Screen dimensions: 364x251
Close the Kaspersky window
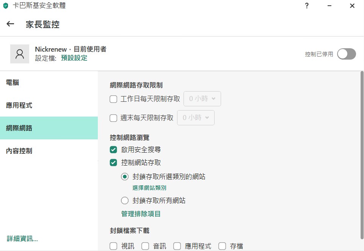[x=352, y=6]
